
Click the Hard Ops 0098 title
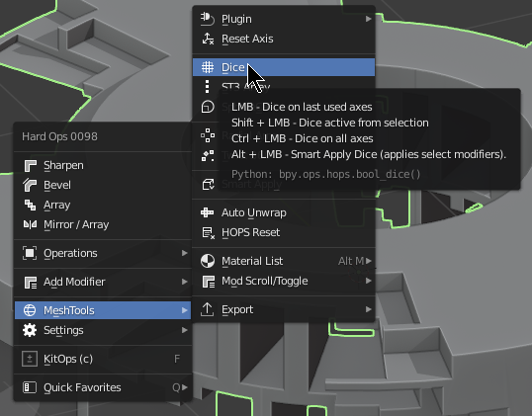pos(59,136)
